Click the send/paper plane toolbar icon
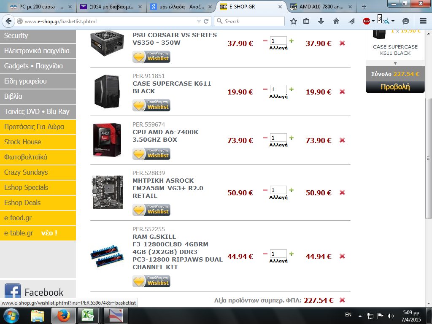Image resolution: width=432 pixels, height=324 pixels. [351, 21]
